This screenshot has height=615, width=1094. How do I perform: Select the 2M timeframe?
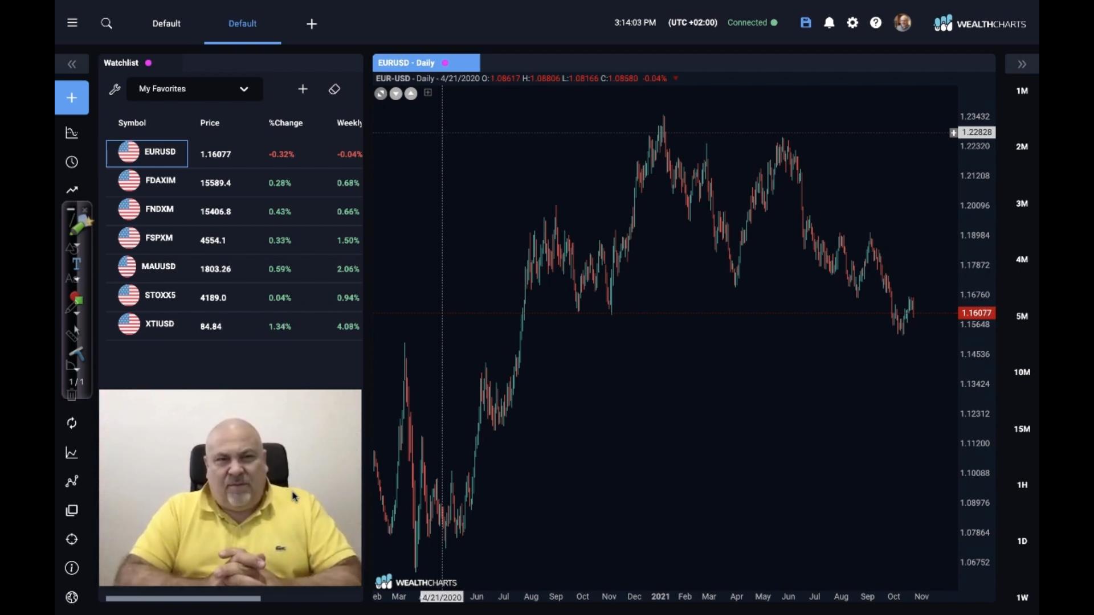(1022, 146)
